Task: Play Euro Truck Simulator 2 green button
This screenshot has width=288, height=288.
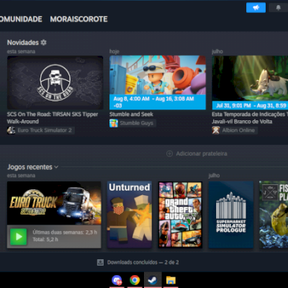Action: click(x=19, y=237)
